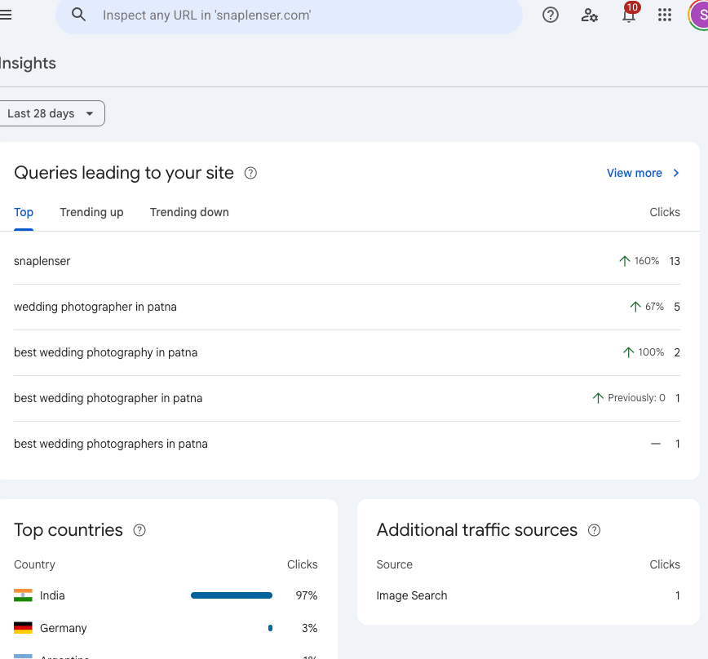Open the account profile avatar

pyautogui.click(x=699, y=15)
